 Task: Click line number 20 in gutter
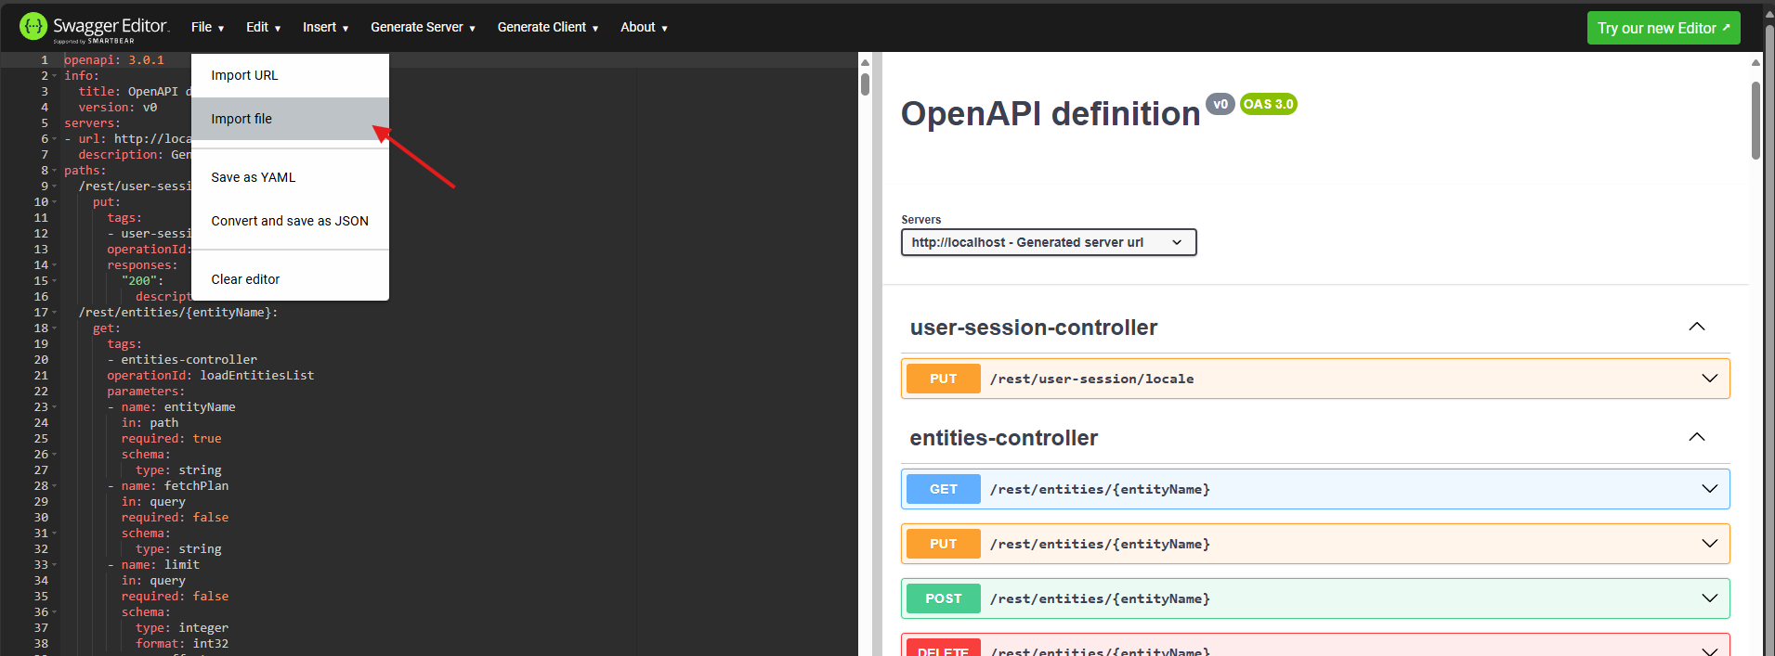pyautogui.click(x=41, y=360)
